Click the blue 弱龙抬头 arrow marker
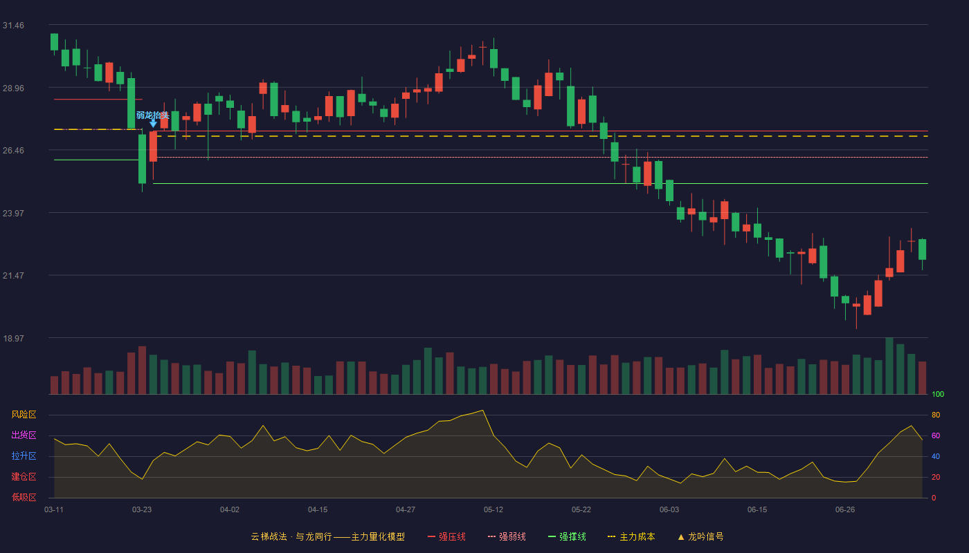The width and height of the screenshot is (969, 553). point(153,124)
